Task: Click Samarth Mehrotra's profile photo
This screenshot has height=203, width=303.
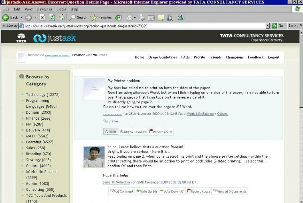Action: [x=94, y=157]
